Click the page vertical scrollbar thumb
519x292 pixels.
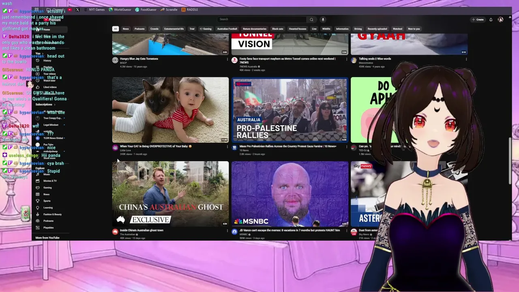click(510, 161)
